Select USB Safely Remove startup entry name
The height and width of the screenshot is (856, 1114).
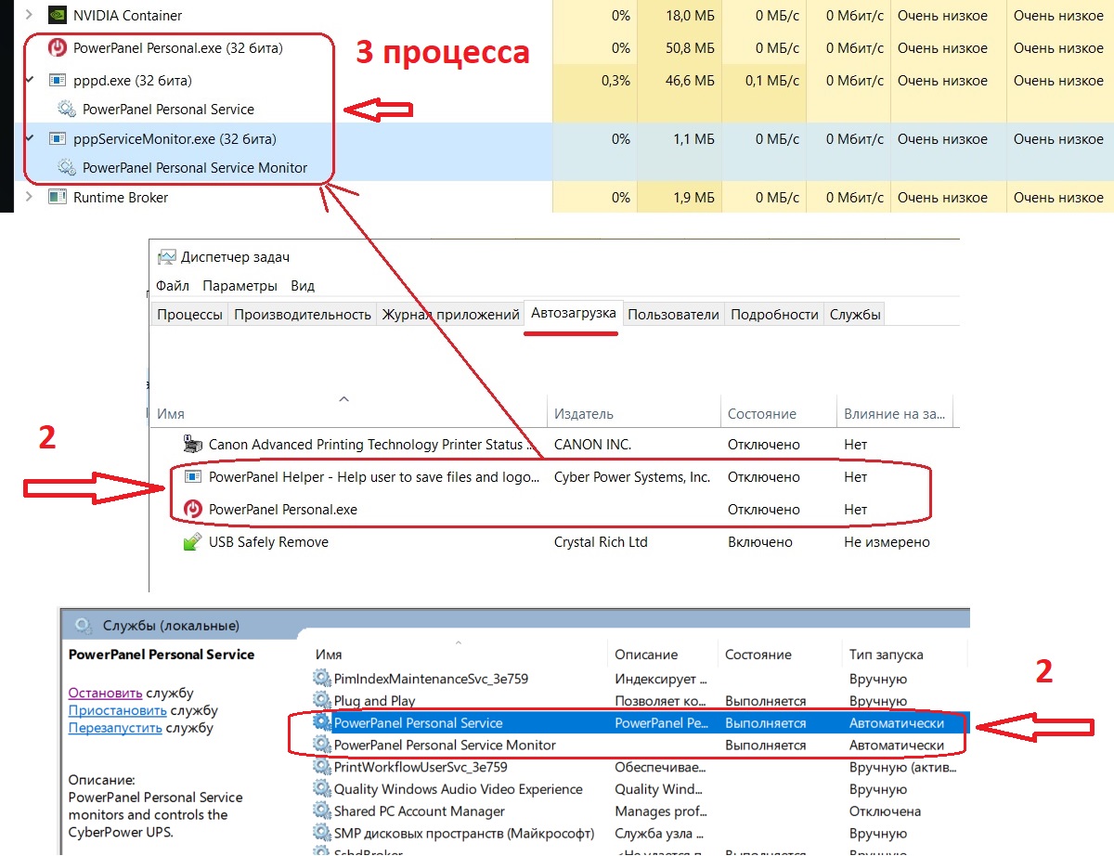tap(268, 541)
